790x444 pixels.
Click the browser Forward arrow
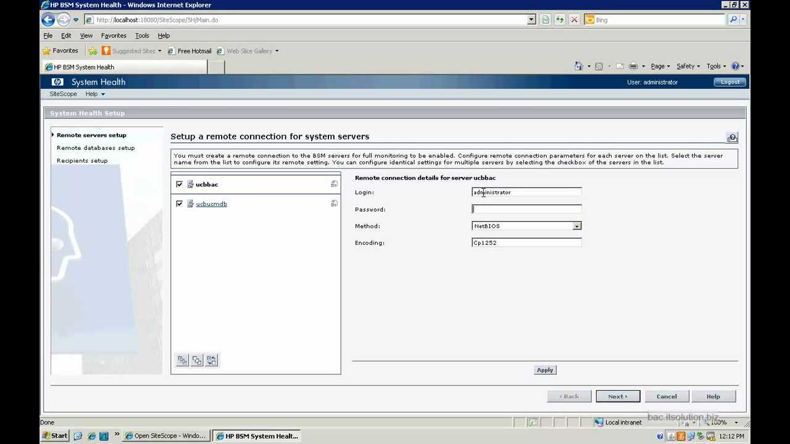click(63, 20)
